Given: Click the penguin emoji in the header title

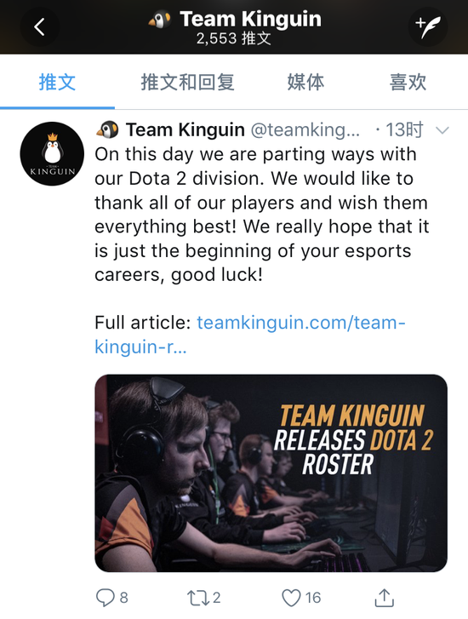Looking at the screenshot, I should pyautogui.click(x=160, y=20).
